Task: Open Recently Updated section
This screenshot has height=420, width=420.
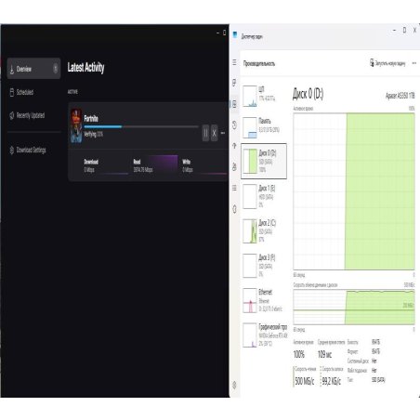Action: pos(27,115)
